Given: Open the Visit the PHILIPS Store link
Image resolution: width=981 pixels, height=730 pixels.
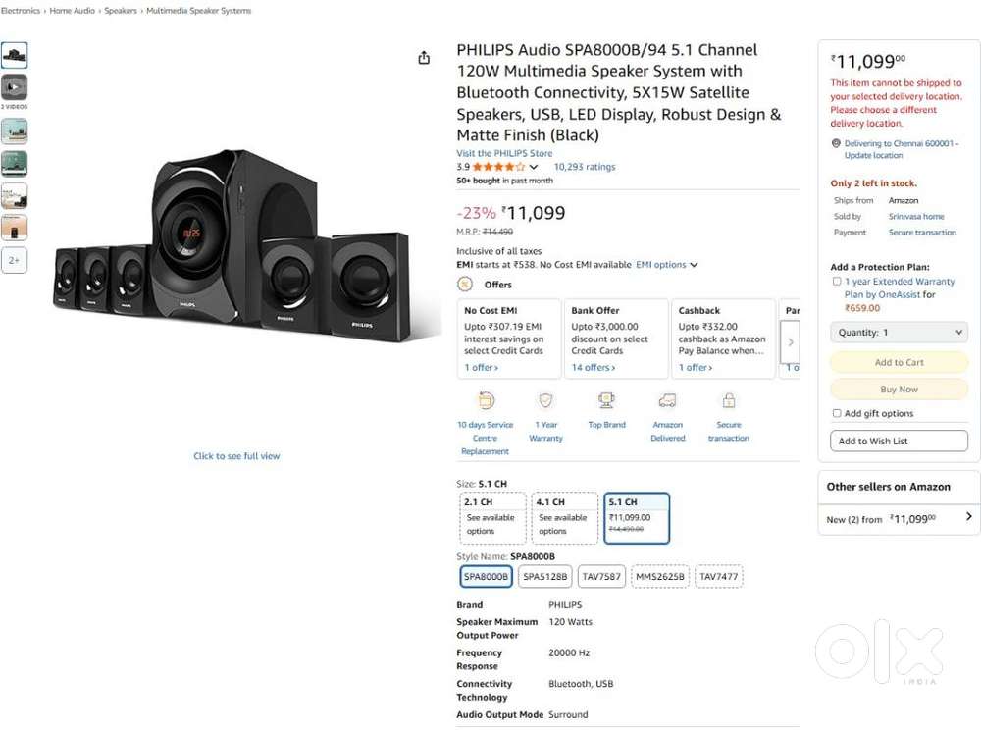Looking at the screenshot, I should click(x=504, y=154).
